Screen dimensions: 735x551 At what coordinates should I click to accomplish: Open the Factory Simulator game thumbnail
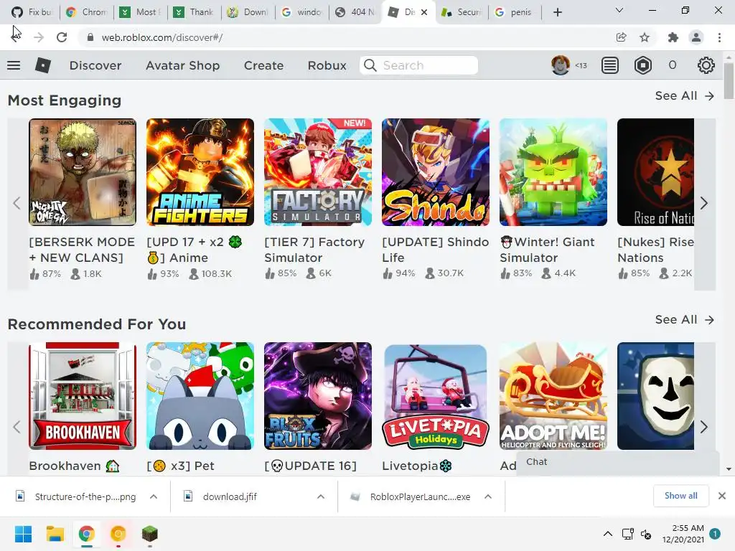coord(318,172)
